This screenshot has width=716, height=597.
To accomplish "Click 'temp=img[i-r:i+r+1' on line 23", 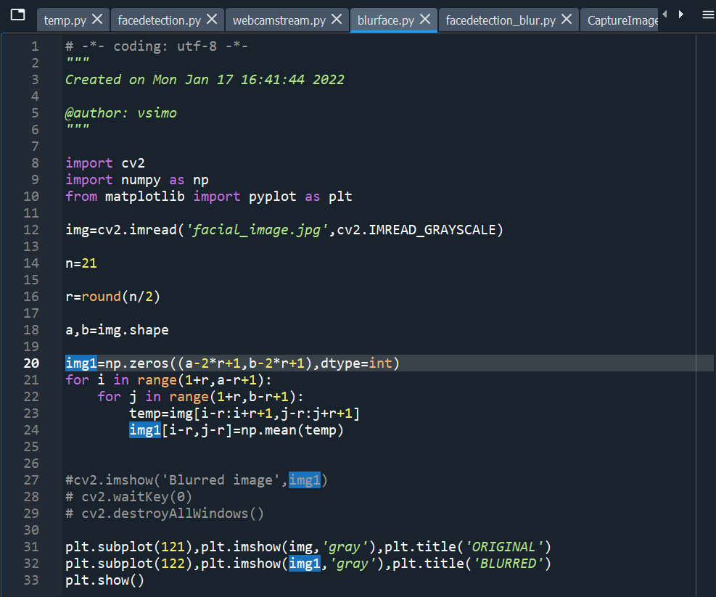I will pyautogui.click(x=201, y=413).
